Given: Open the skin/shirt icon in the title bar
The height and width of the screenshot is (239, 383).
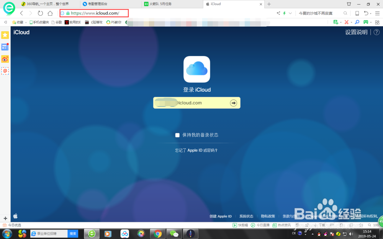Looking at the screenshot, I should pos(349,4).
